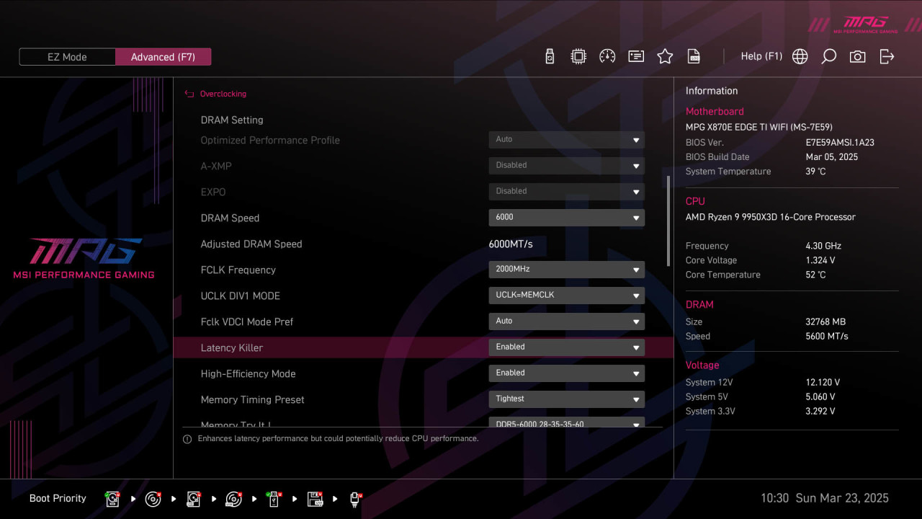The width and height of the screenshot is (922, 519).
Task: Select the 'Memory Timing Preset' label
Action: tap(253, 400)
